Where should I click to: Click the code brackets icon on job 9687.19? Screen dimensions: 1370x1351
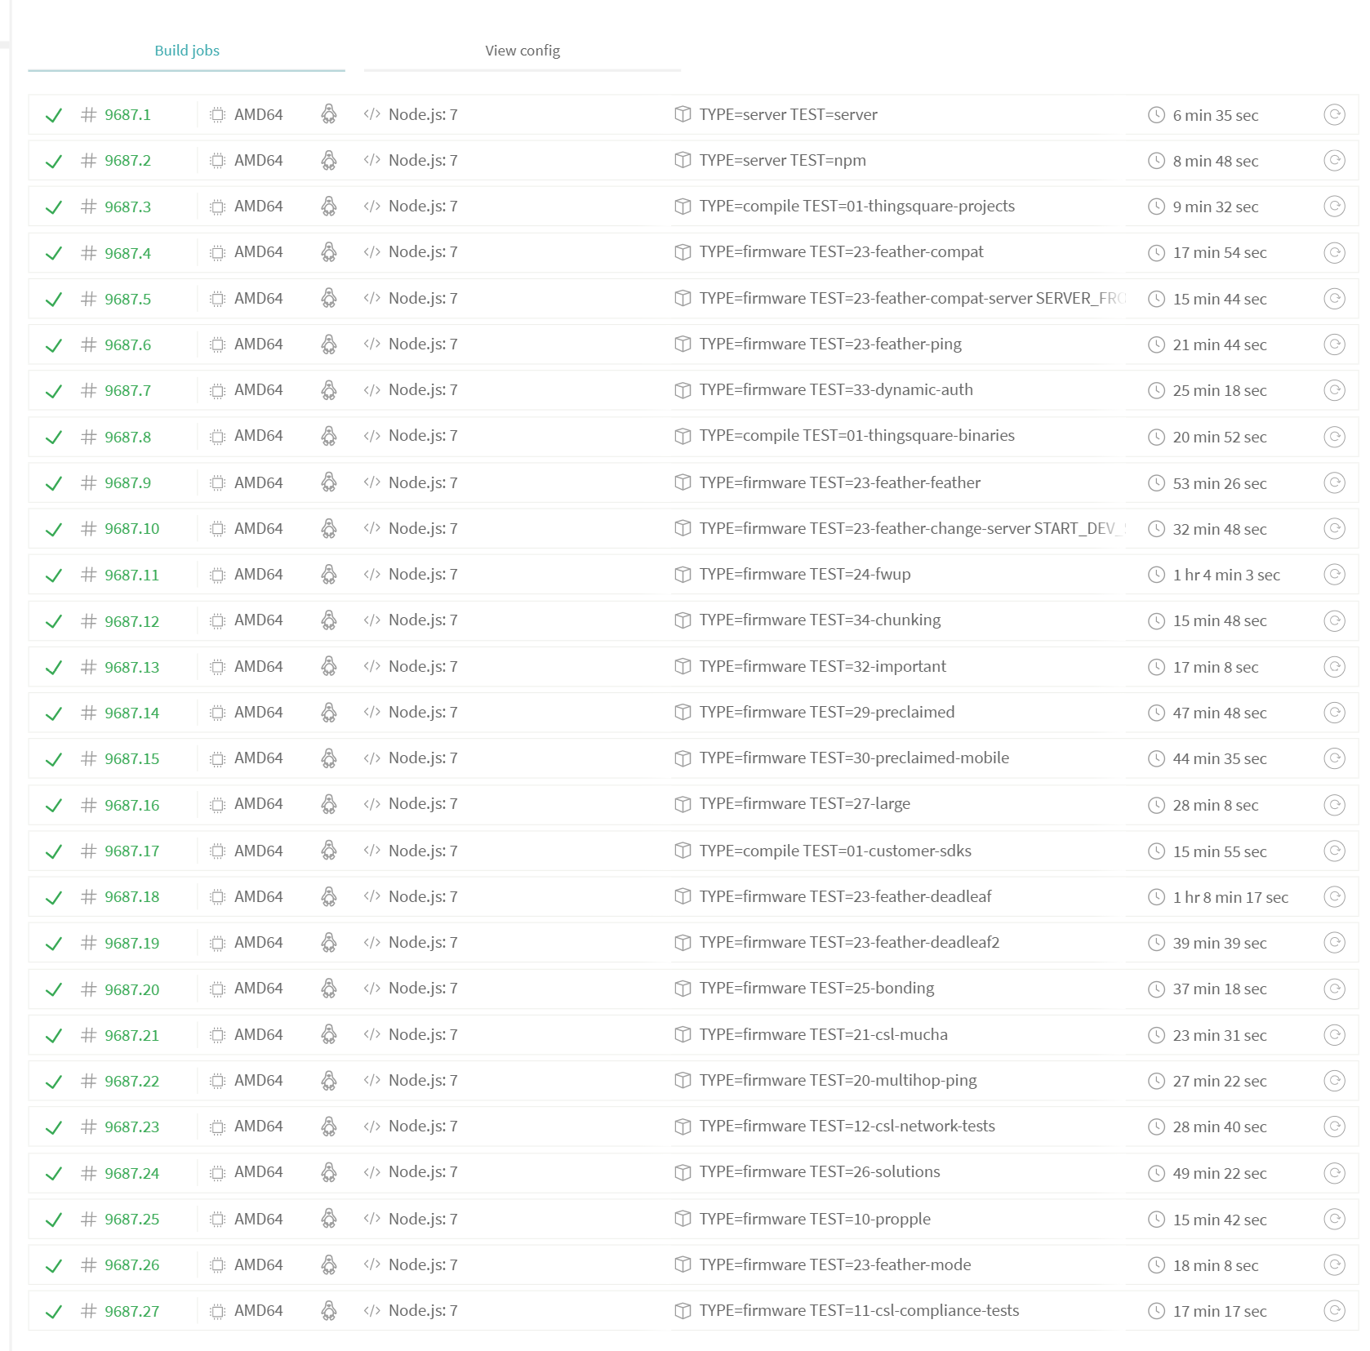pyautogui.click(x=372, y=943)
